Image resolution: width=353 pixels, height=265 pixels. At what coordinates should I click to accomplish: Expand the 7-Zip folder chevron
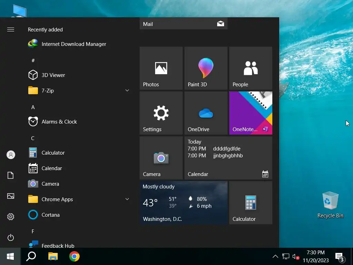click(x=127, y=90)
